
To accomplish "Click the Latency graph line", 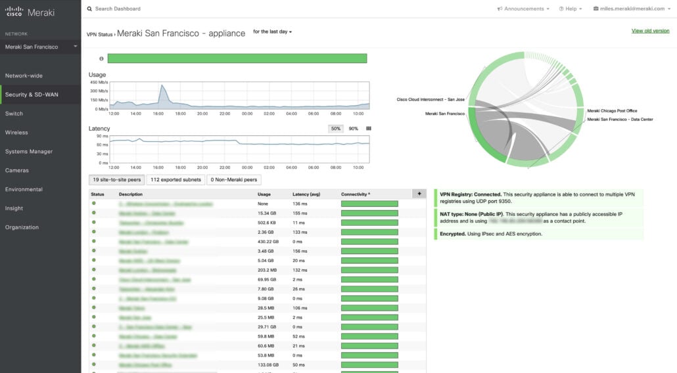I will coord(240,142).
